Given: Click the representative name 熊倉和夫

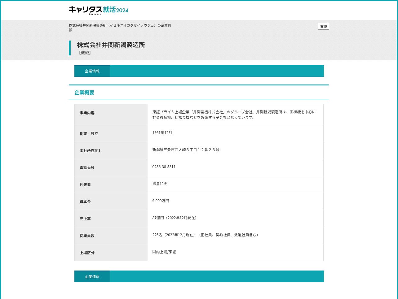Looking at the screenshot, I should [160, 184].
